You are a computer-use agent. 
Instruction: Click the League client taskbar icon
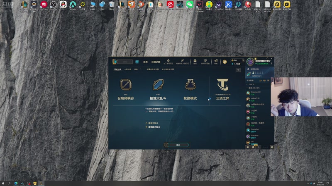41,184
